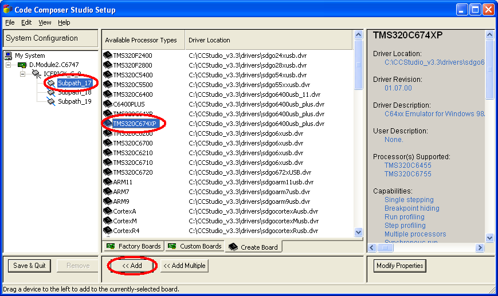The height and width of the screenshot is (296, 498).
Task: Click the processor list vertical scrollbar thumb
Action: (359, 64)
